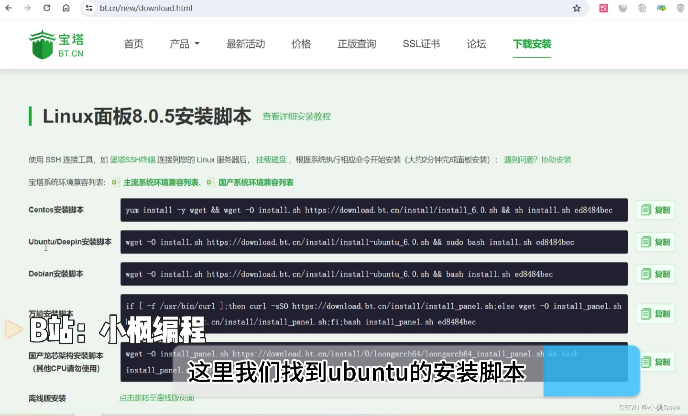Open the browser translate (中/A) extension icon
Screen dimensions: 688x416
click(x=603, y=8)
